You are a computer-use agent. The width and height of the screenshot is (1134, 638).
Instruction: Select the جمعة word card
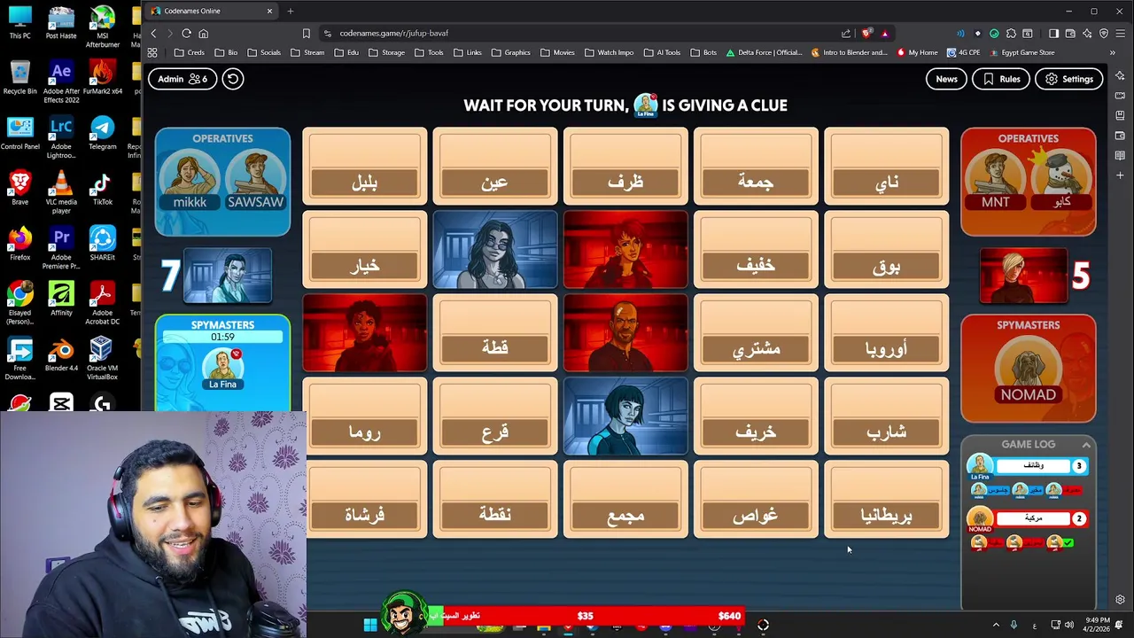click(x=755, y=167)
